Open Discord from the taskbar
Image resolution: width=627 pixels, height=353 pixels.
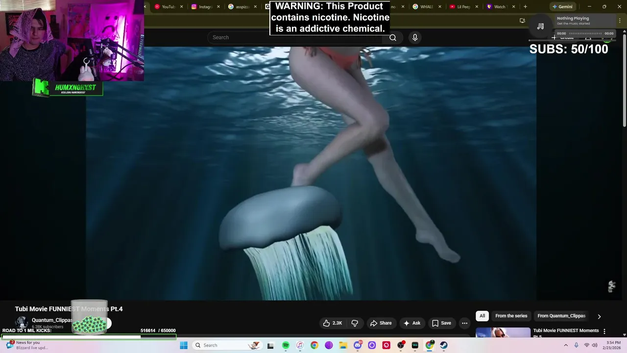pyautogui.click(x=358, y=345)
